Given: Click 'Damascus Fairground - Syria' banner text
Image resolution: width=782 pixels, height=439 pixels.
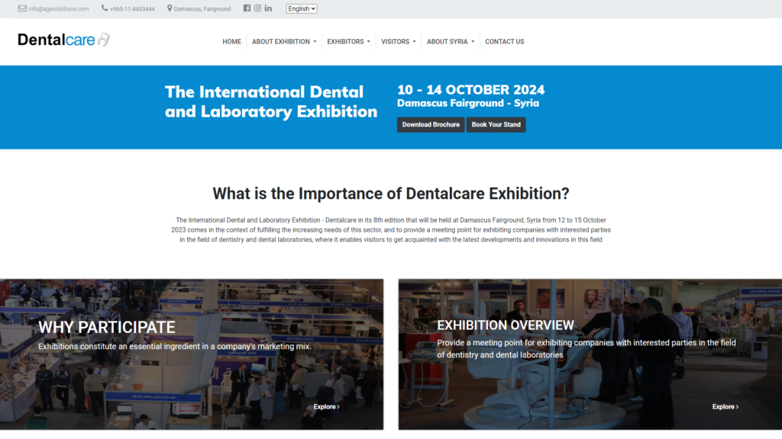Looking at the screenshot, I should [468, 103].
